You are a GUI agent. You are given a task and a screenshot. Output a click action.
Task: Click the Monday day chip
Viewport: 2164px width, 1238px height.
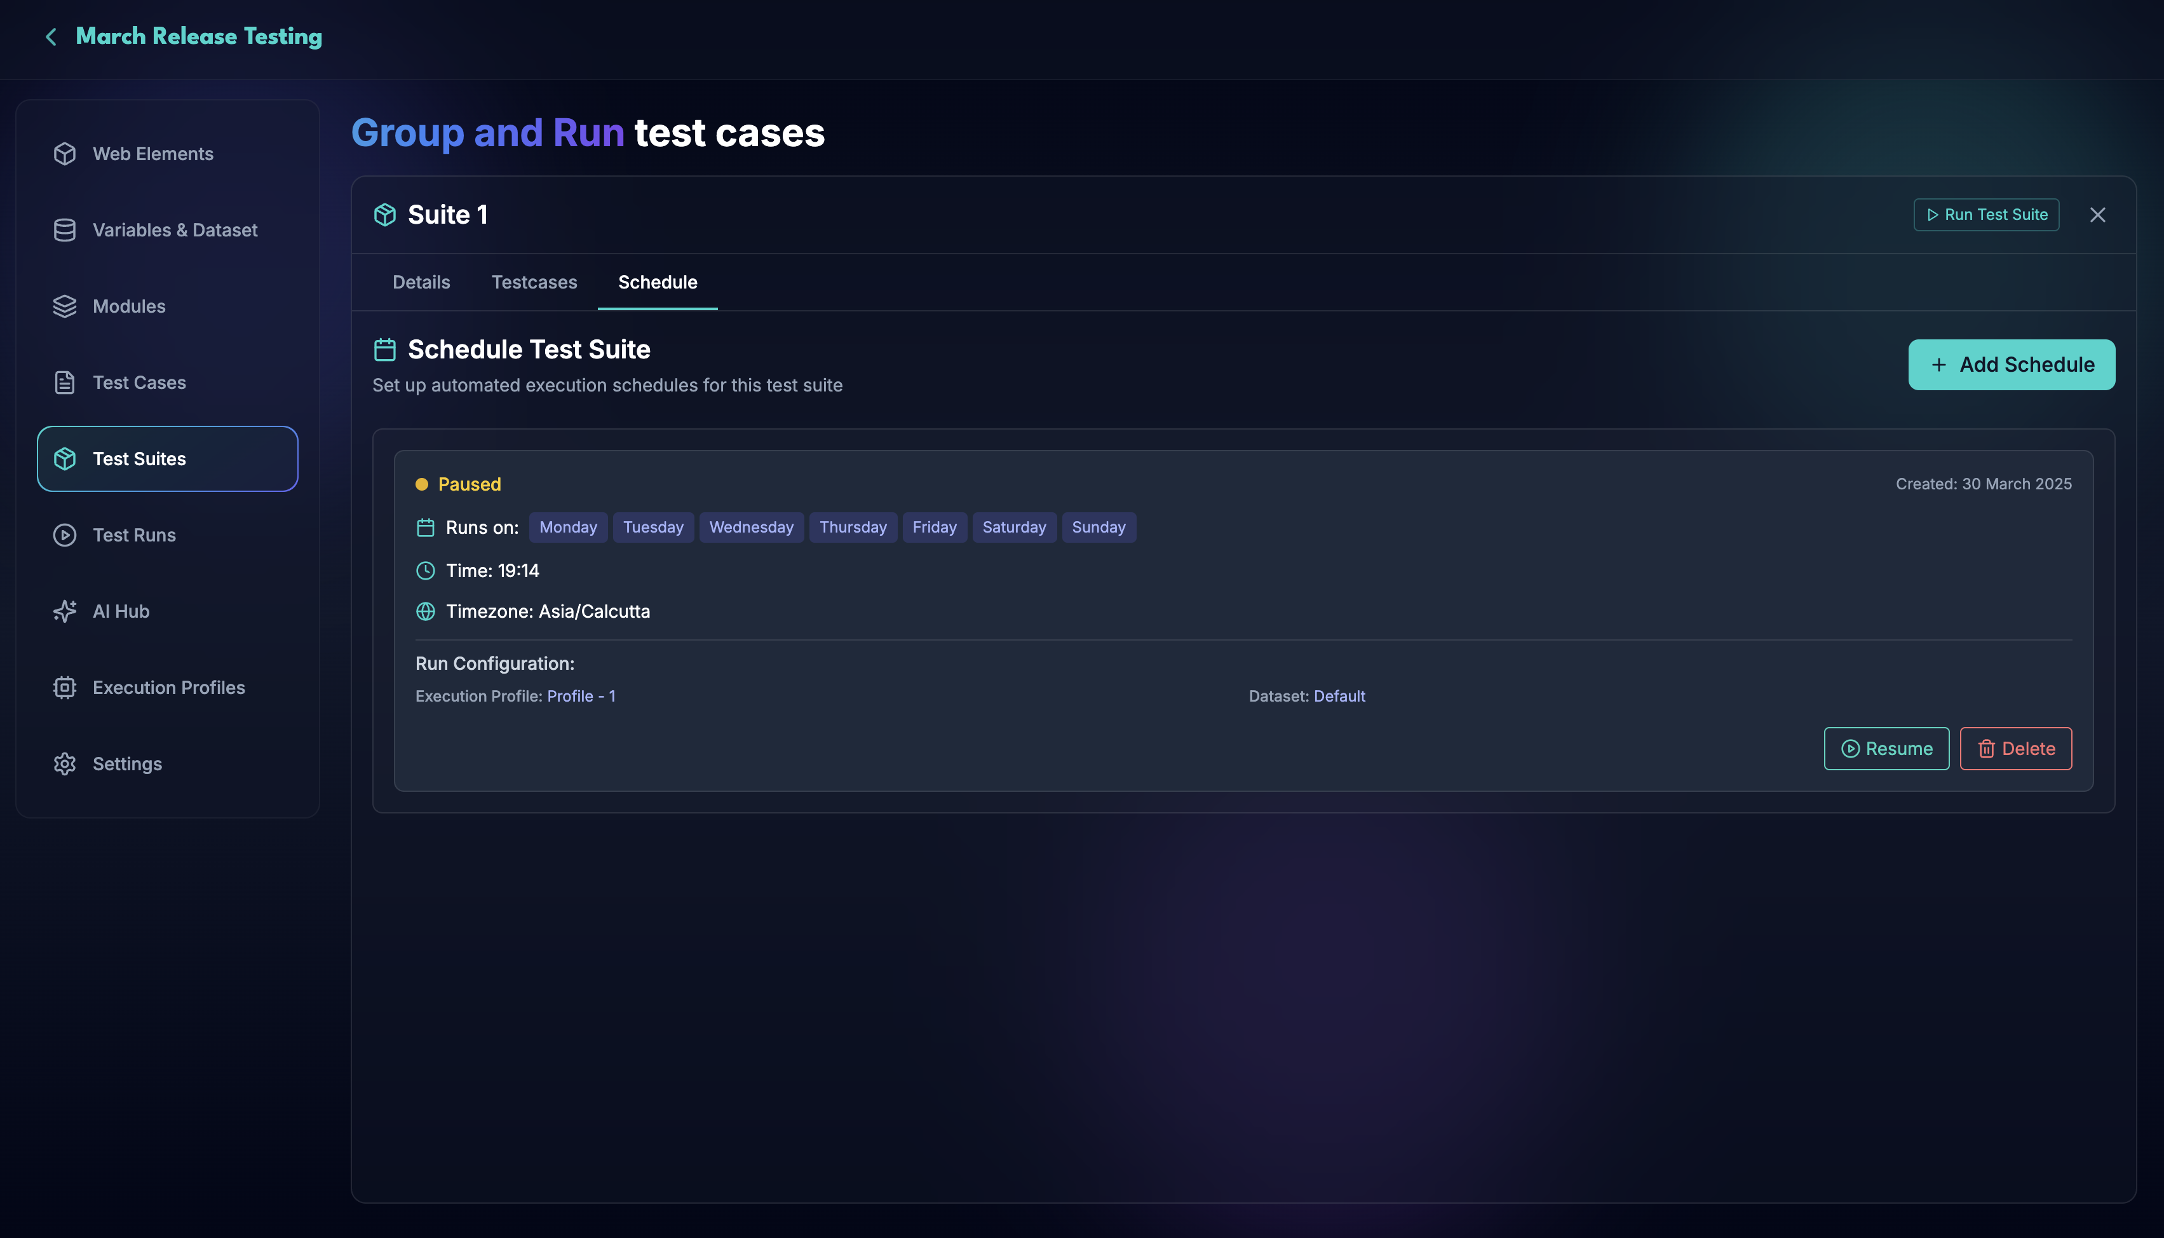569,527
